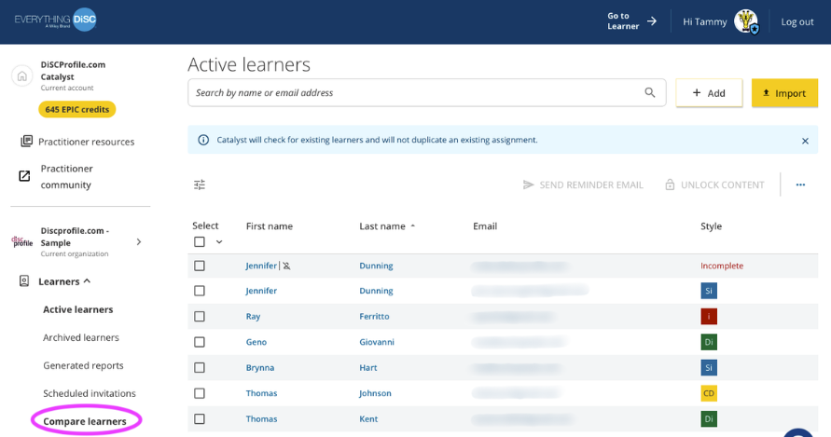Screen dimensions: 831x437
Task: Click the yellow Import button
Action: [x=784, y=93]
